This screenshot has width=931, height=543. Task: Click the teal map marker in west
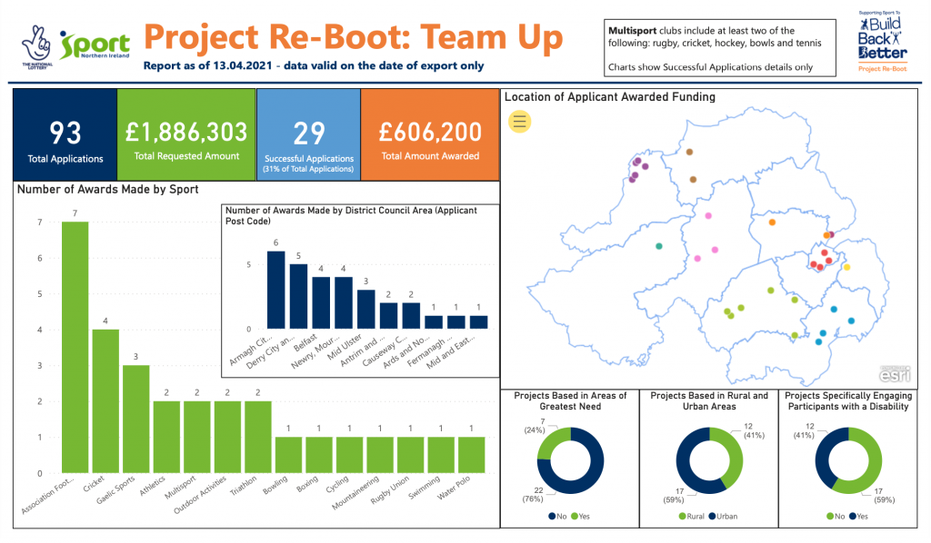(x=658, y=246)
